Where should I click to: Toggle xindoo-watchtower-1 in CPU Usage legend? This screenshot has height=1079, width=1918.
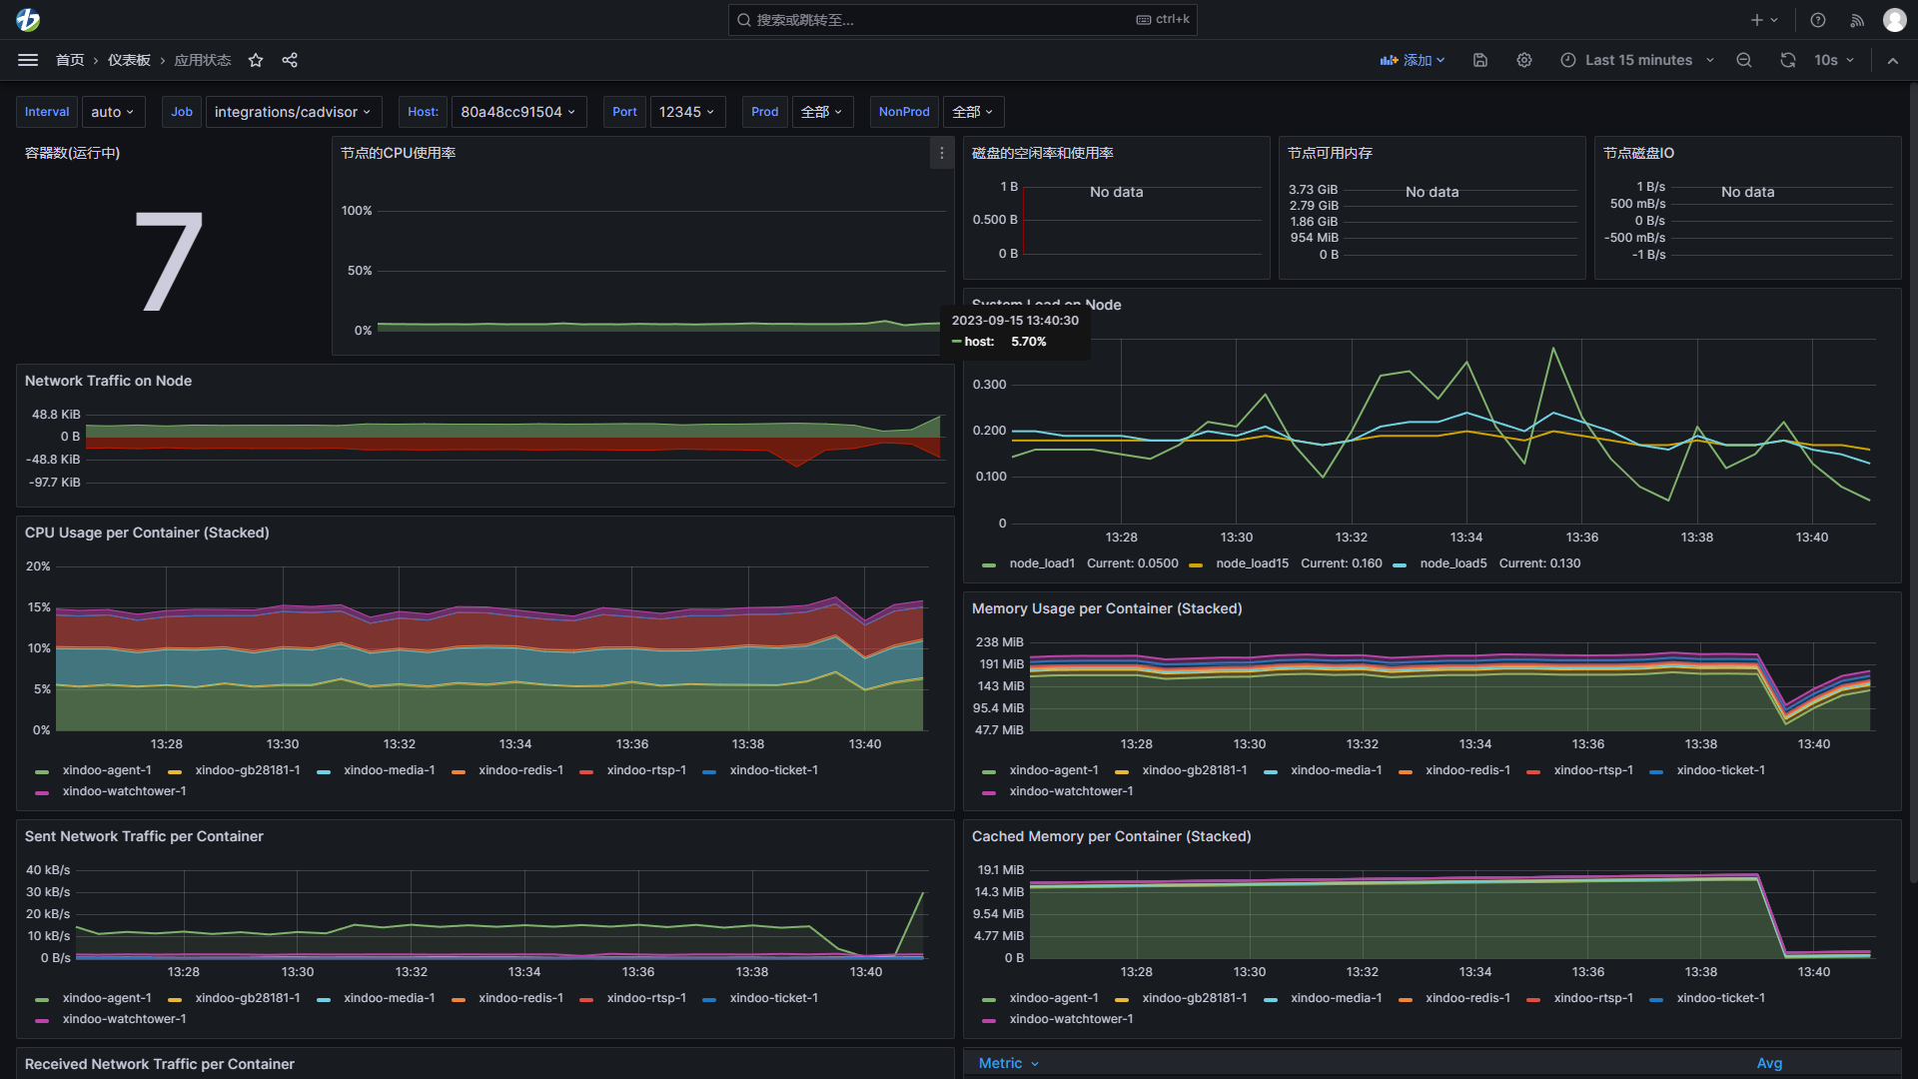point(124,791)
